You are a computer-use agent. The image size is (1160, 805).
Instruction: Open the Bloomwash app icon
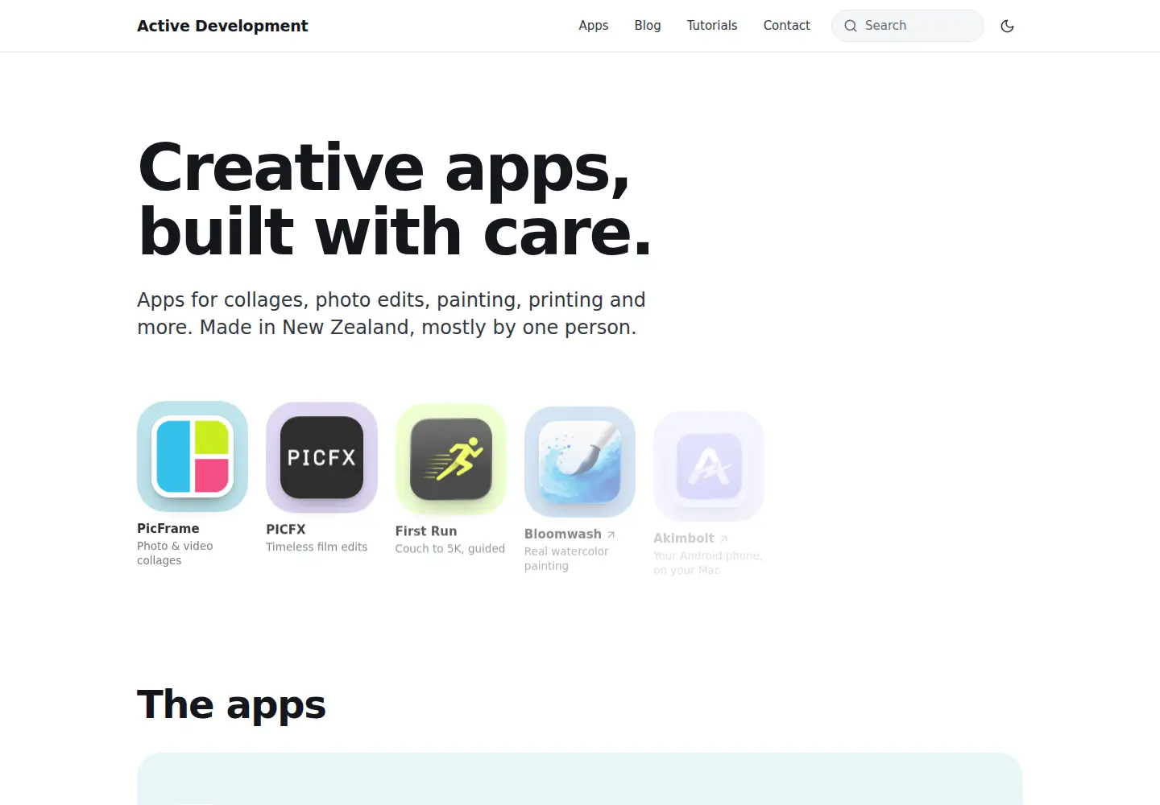[580, 462]
